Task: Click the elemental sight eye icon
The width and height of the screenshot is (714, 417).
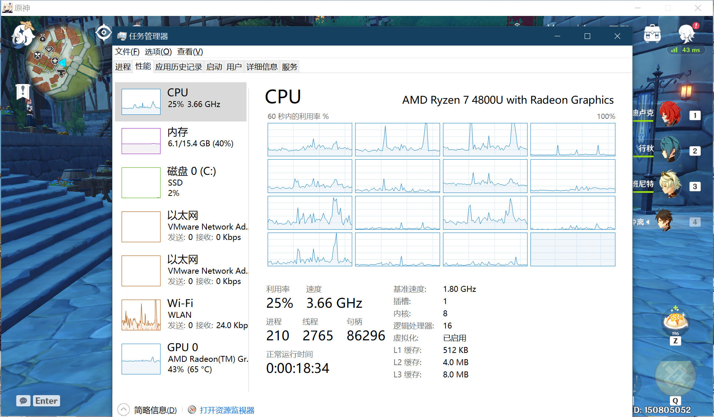Action: pos(103,33)
